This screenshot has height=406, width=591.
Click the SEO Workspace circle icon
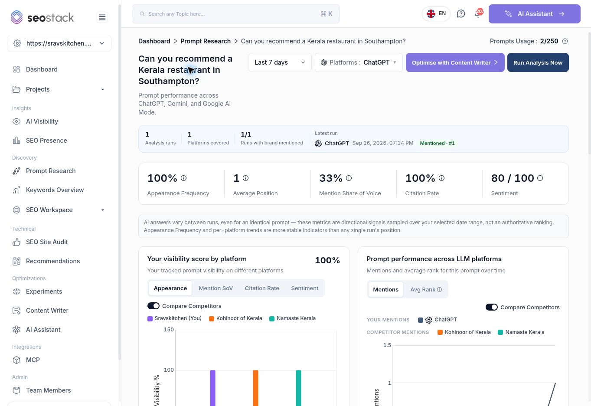point(16,210)
